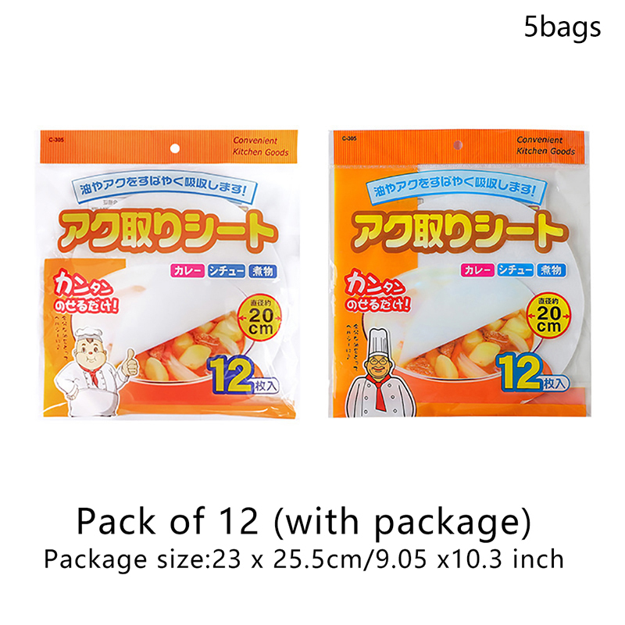This screenshot has height=625, width=625.
Task: Click the Pack of 12 (with package) text
Action: pos(304,521)
